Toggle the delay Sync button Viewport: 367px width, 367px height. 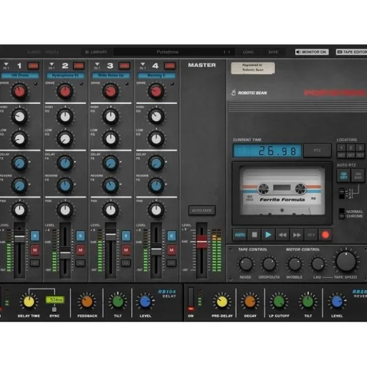(54, 310)
